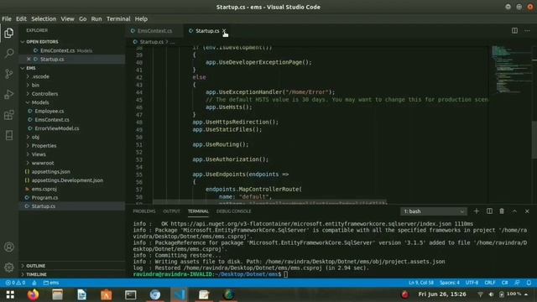
Task: Switch to the Output panel tab
Action: point(171,211)
